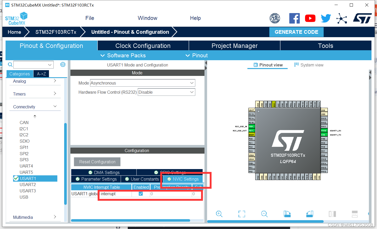377x229 pixels.
Task: Rotate the chip counter-clockwise
Action: 310,214
